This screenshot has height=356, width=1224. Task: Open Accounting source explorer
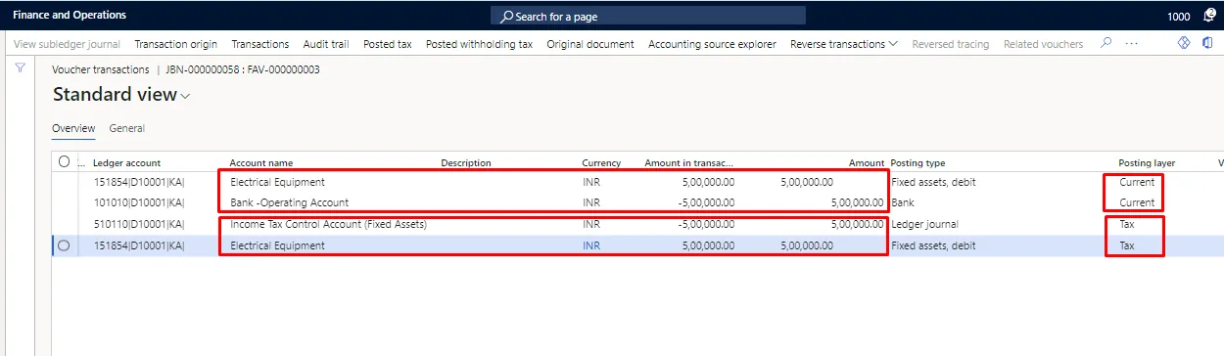pos(712,44)
